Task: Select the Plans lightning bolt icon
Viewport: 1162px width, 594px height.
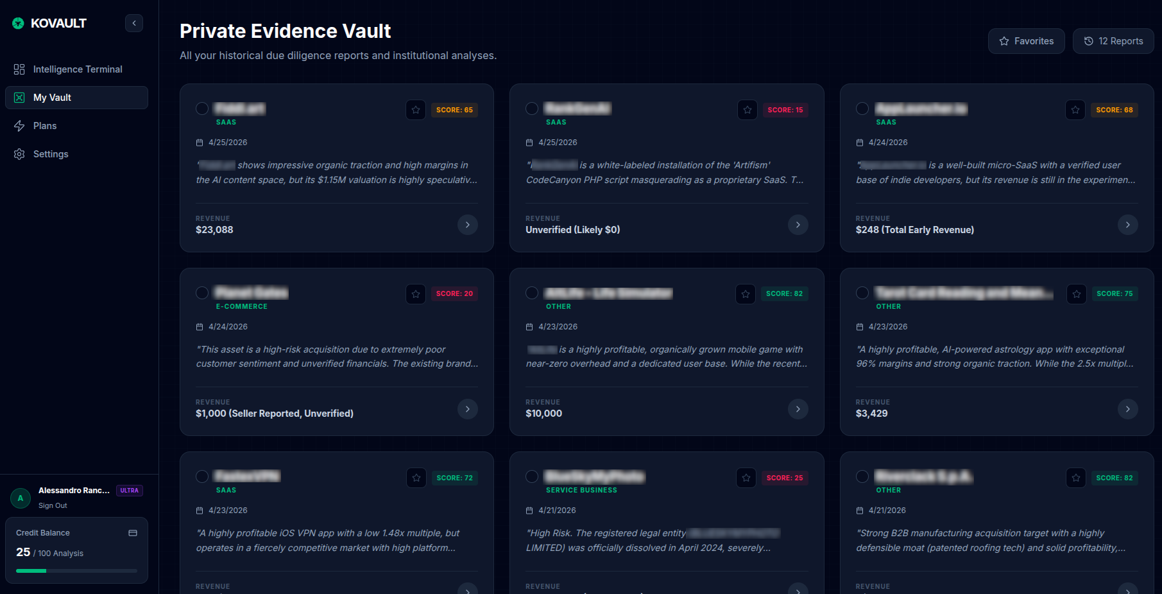Action: coord(19,125)
